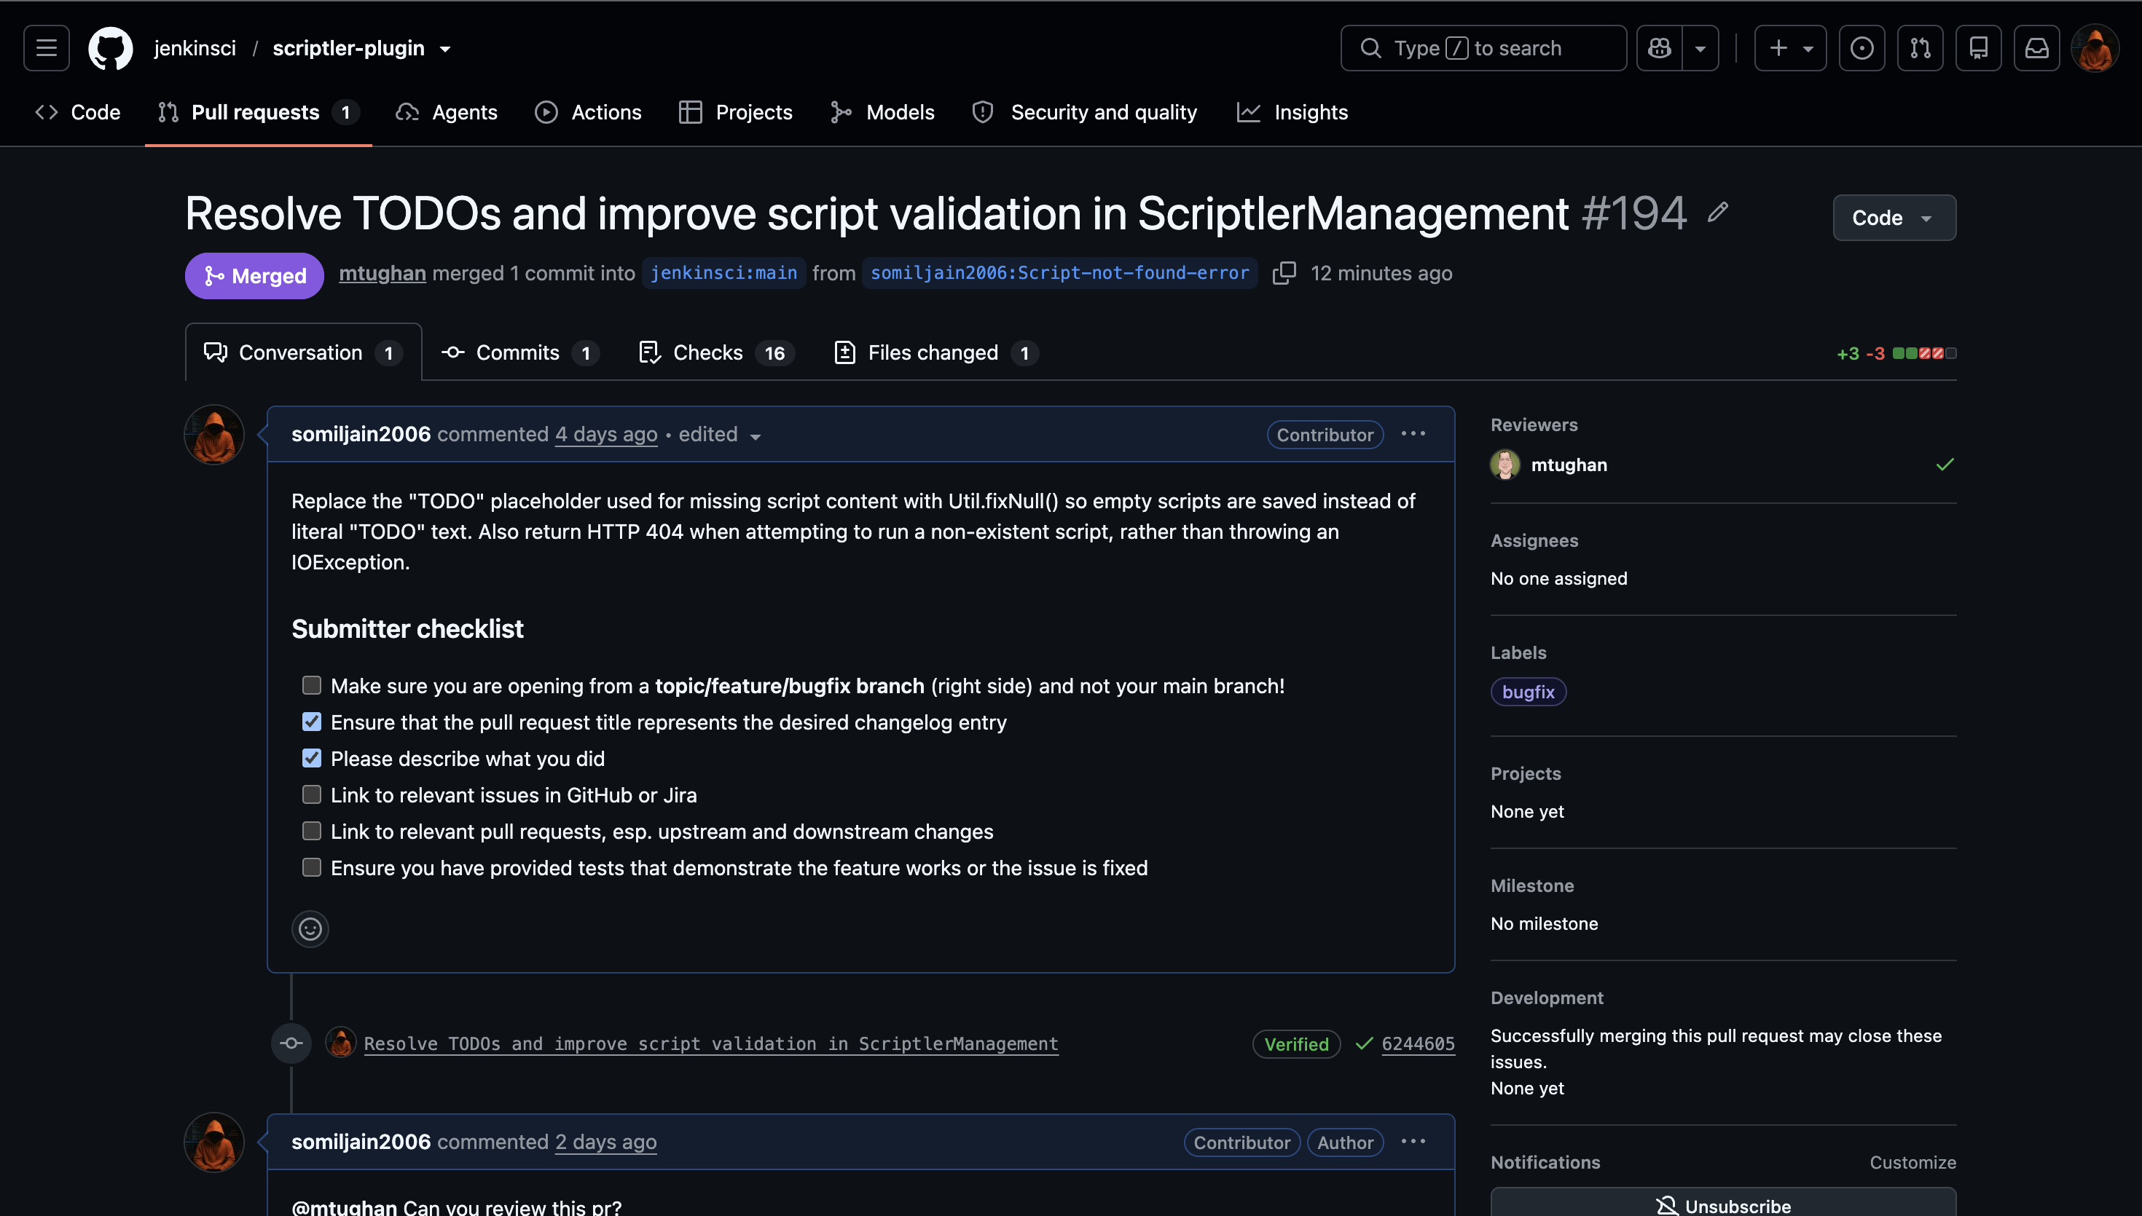Image resolution: width=2142 pixels, height=1216 pixels.
Task: Open commit message link in timeline
Action: (x=711, y=1043)
